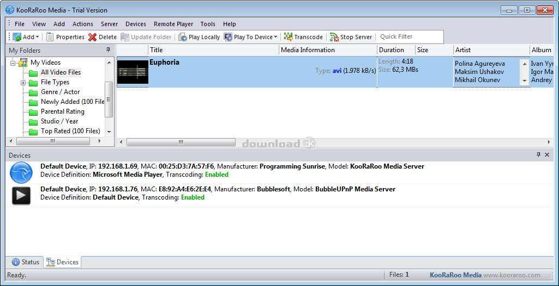
Task: Click the BubbleUPnP Media Server device icon
Action: point(21,195)
